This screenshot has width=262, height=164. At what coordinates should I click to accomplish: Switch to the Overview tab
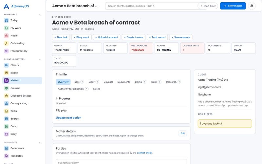coord(63,82)
